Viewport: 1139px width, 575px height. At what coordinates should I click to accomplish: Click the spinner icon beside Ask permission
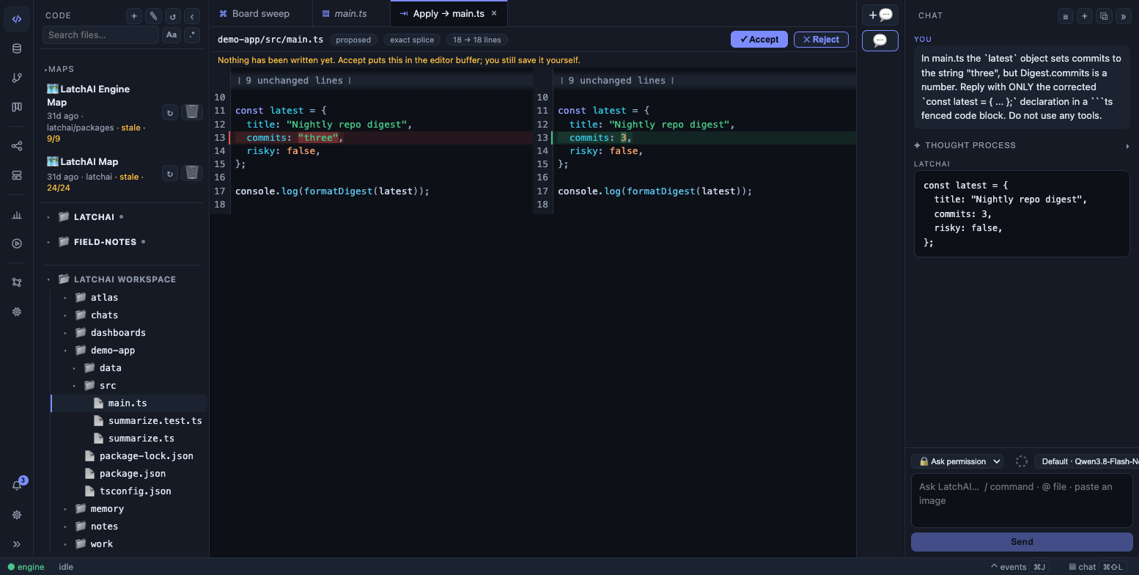pyautogui.click(x=1021, y=461)
